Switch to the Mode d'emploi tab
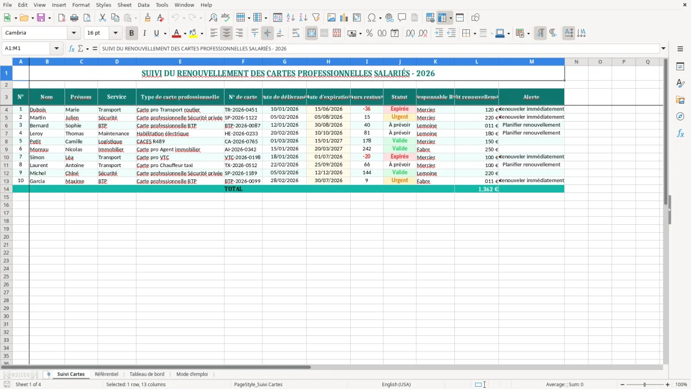The height and width of the screenshot is (389, 691). pyautogui.click(x=192, y=374)
